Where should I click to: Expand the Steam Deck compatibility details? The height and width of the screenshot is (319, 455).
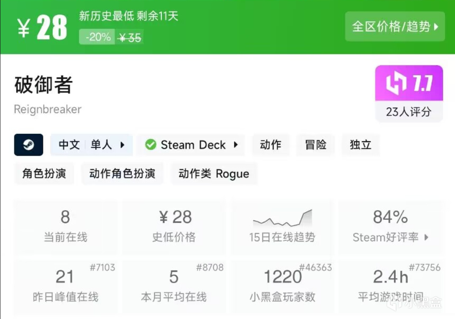pyautogui.click(x=190, y=145)
